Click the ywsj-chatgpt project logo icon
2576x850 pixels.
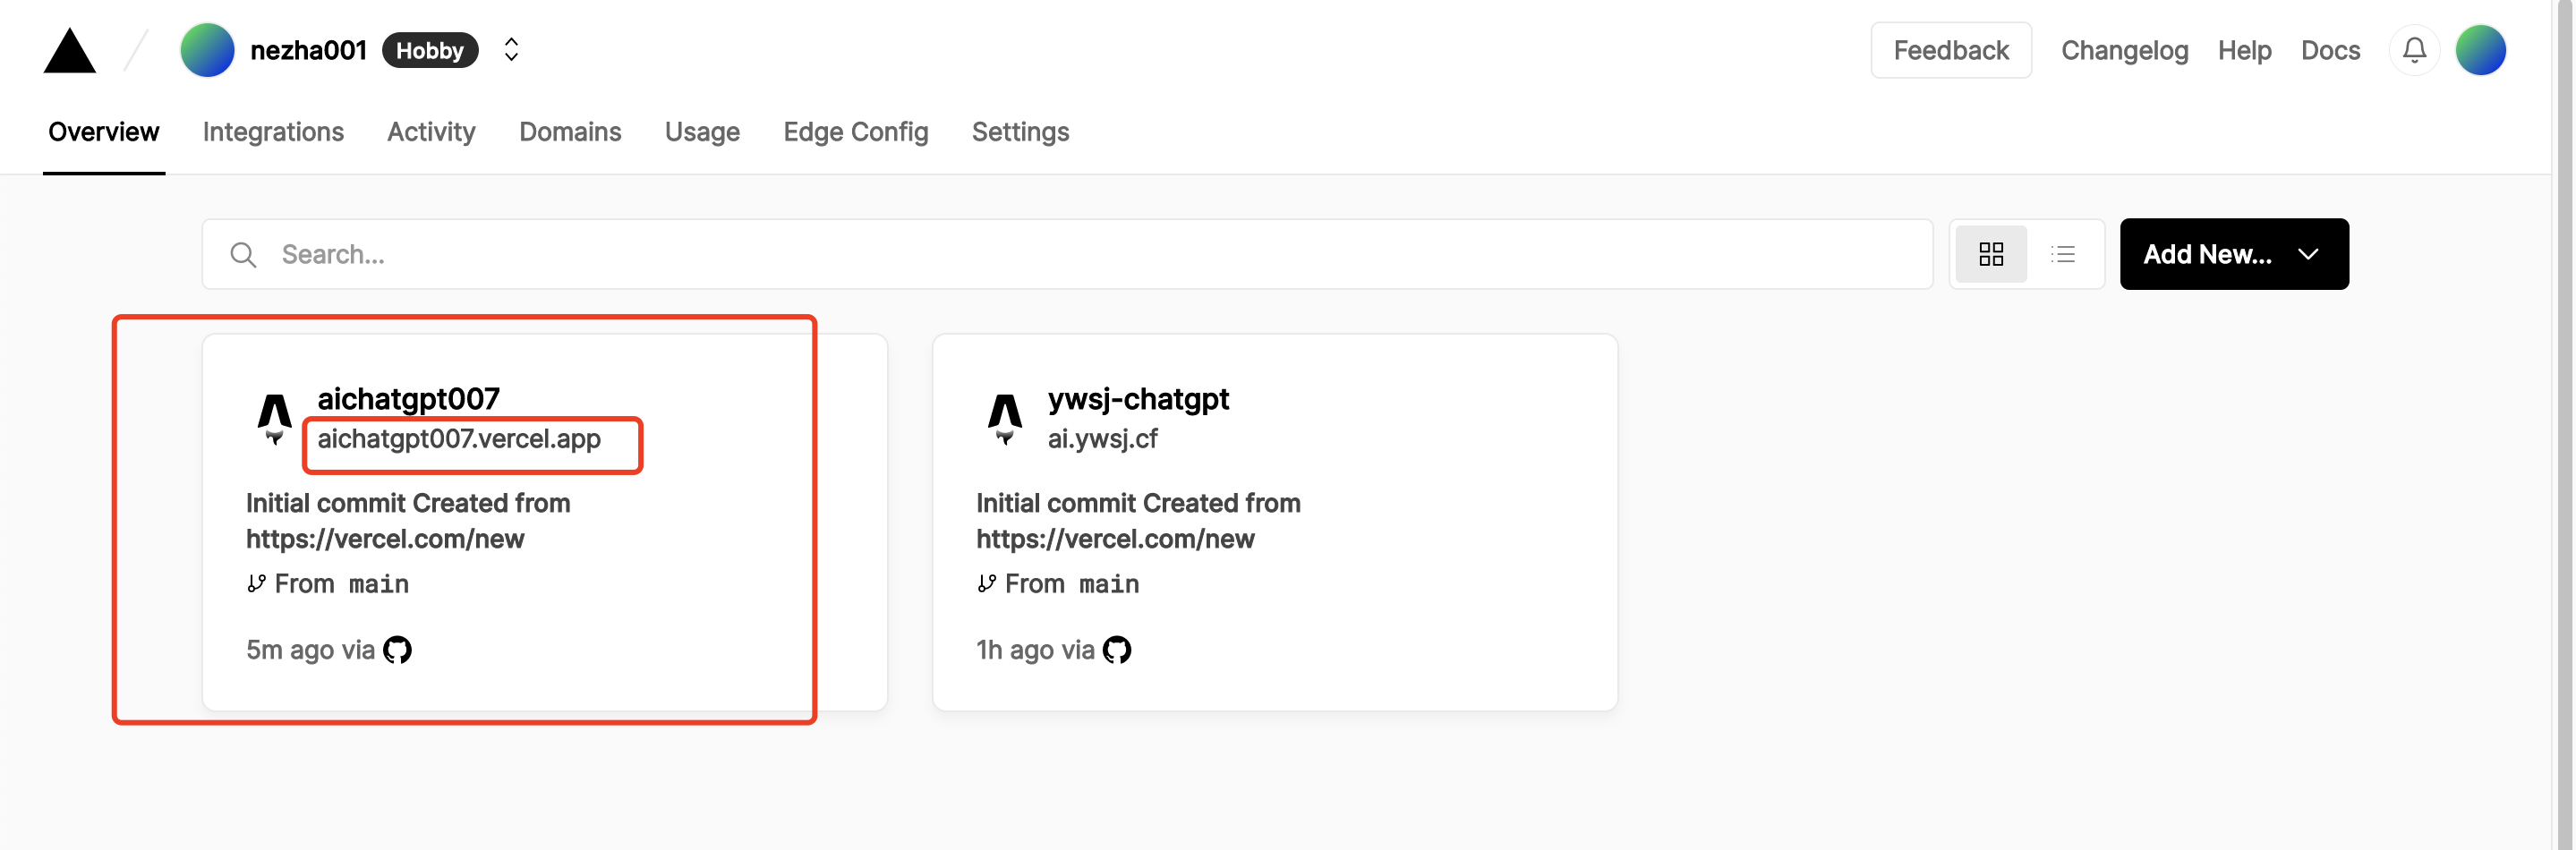pos(1004,418)
